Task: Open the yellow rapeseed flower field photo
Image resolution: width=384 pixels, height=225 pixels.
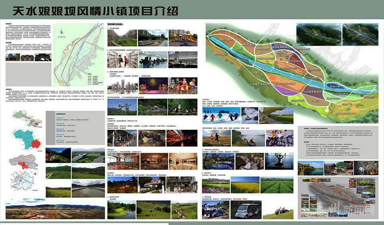Action: click(x=245, y=185)
